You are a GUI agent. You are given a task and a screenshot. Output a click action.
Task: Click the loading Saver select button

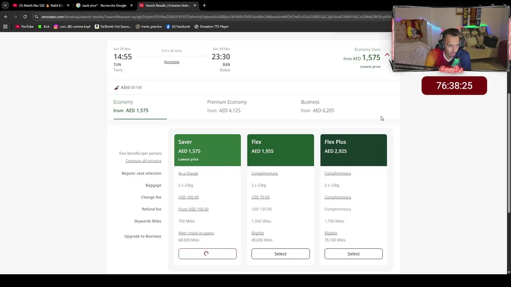coord(208,254)
